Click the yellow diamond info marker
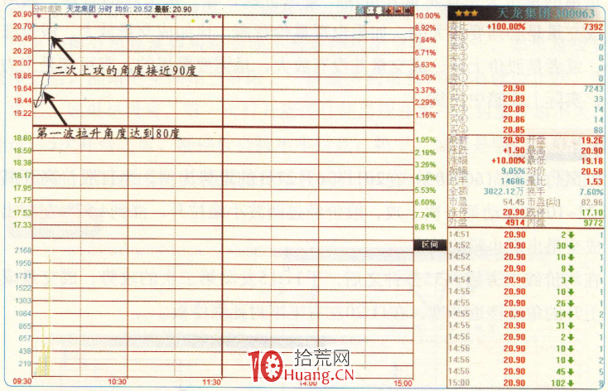The height and width of the screenshot is (391, 608). [x=193, y=21]
